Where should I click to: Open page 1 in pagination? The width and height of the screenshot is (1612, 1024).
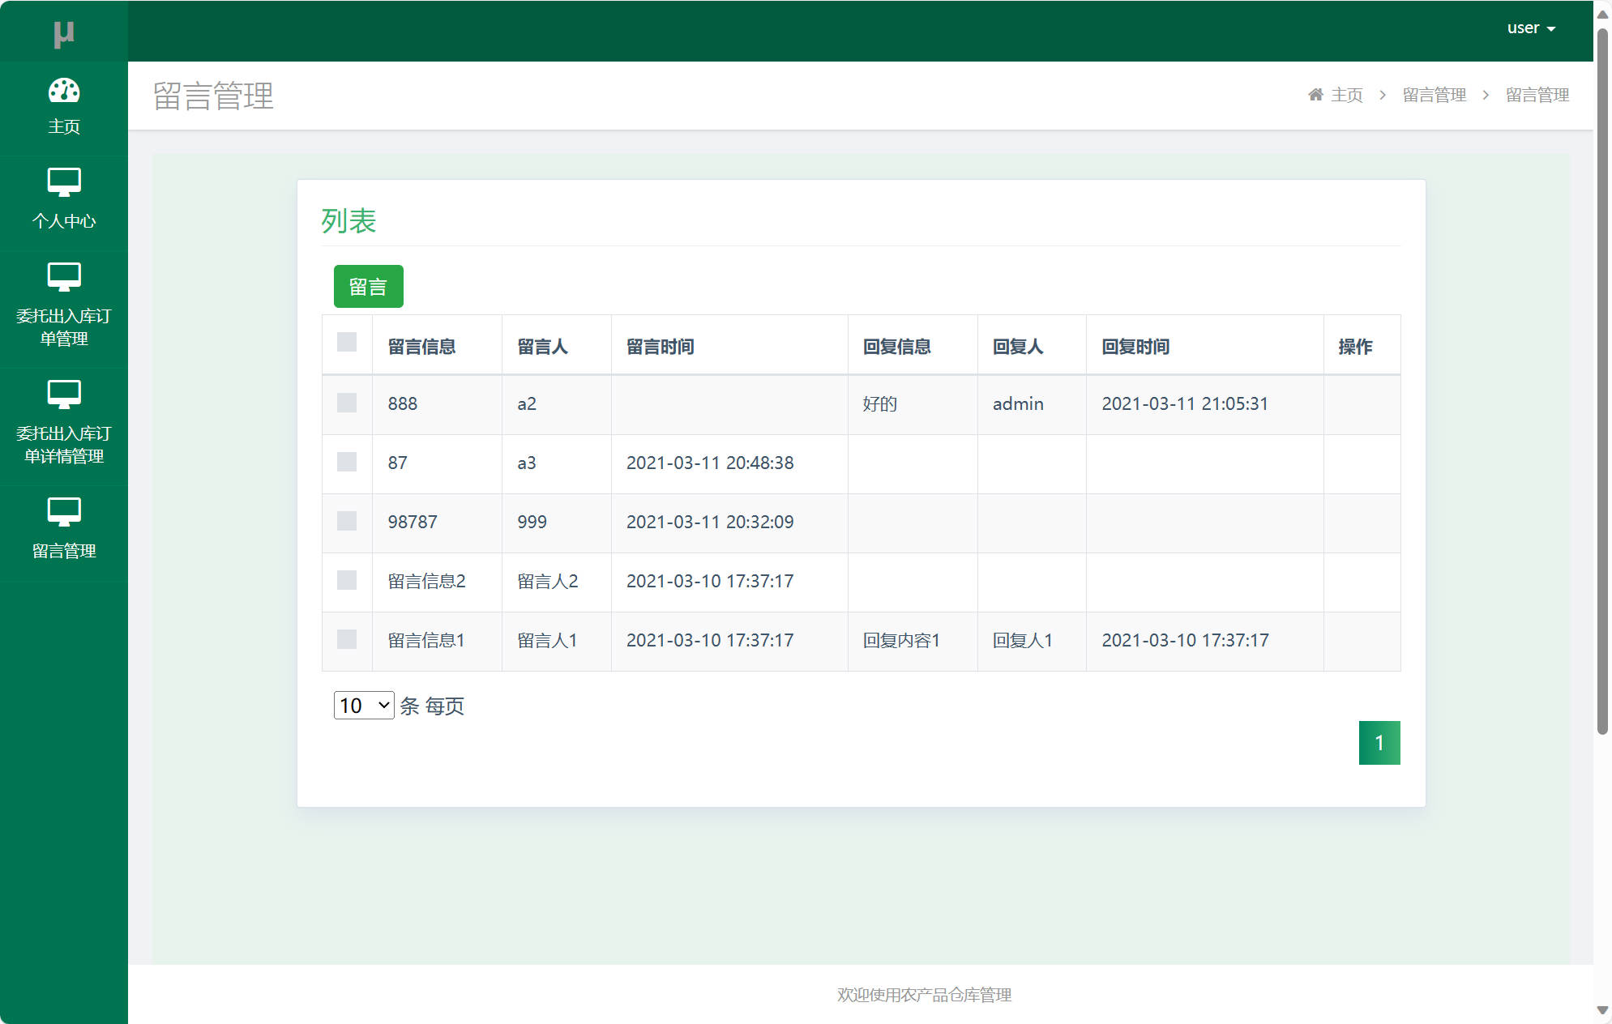click(1379, 742)
